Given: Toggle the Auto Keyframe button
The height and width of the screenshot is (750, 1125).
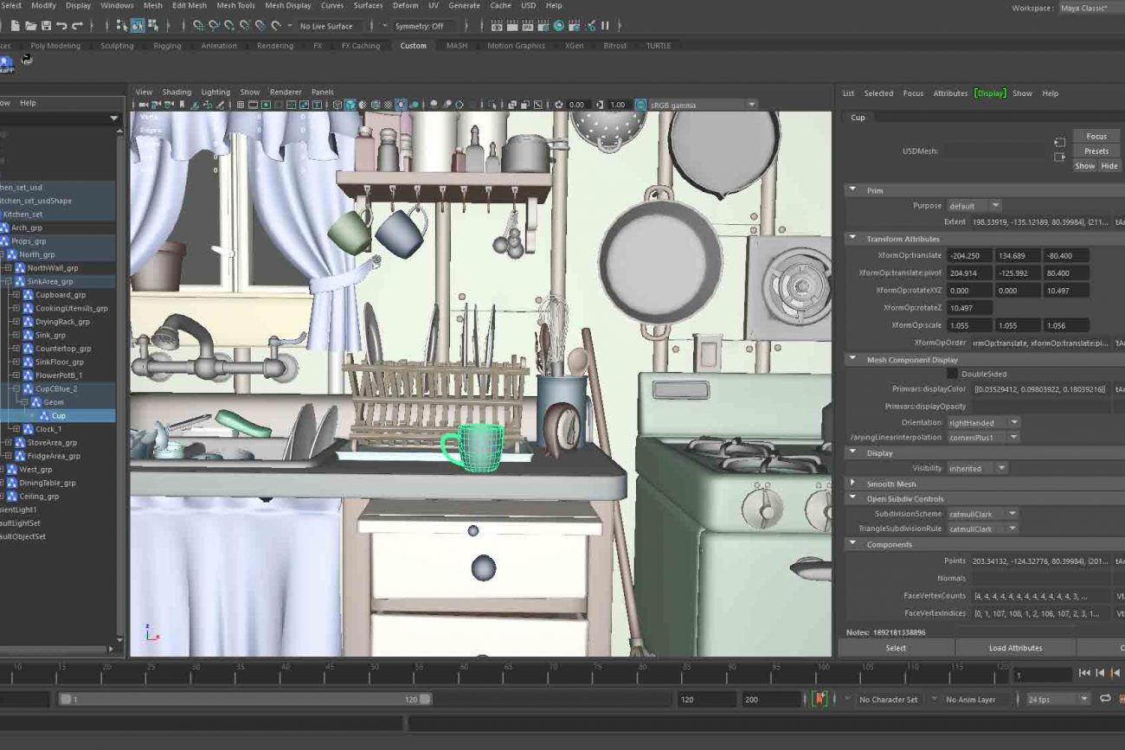Looking at the screenshot, I should click(x=819, y=698).
